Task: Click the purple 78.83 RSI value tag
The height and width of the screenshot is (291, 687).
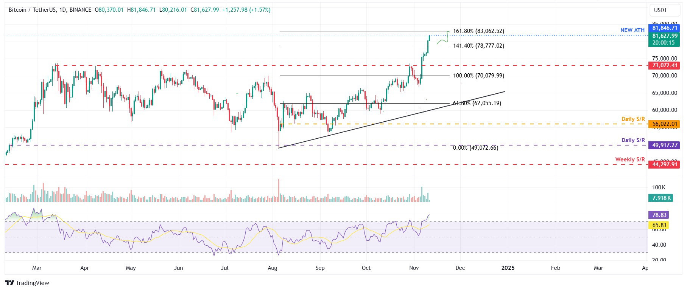Action: pyautogui.click(x=659, y=215)
